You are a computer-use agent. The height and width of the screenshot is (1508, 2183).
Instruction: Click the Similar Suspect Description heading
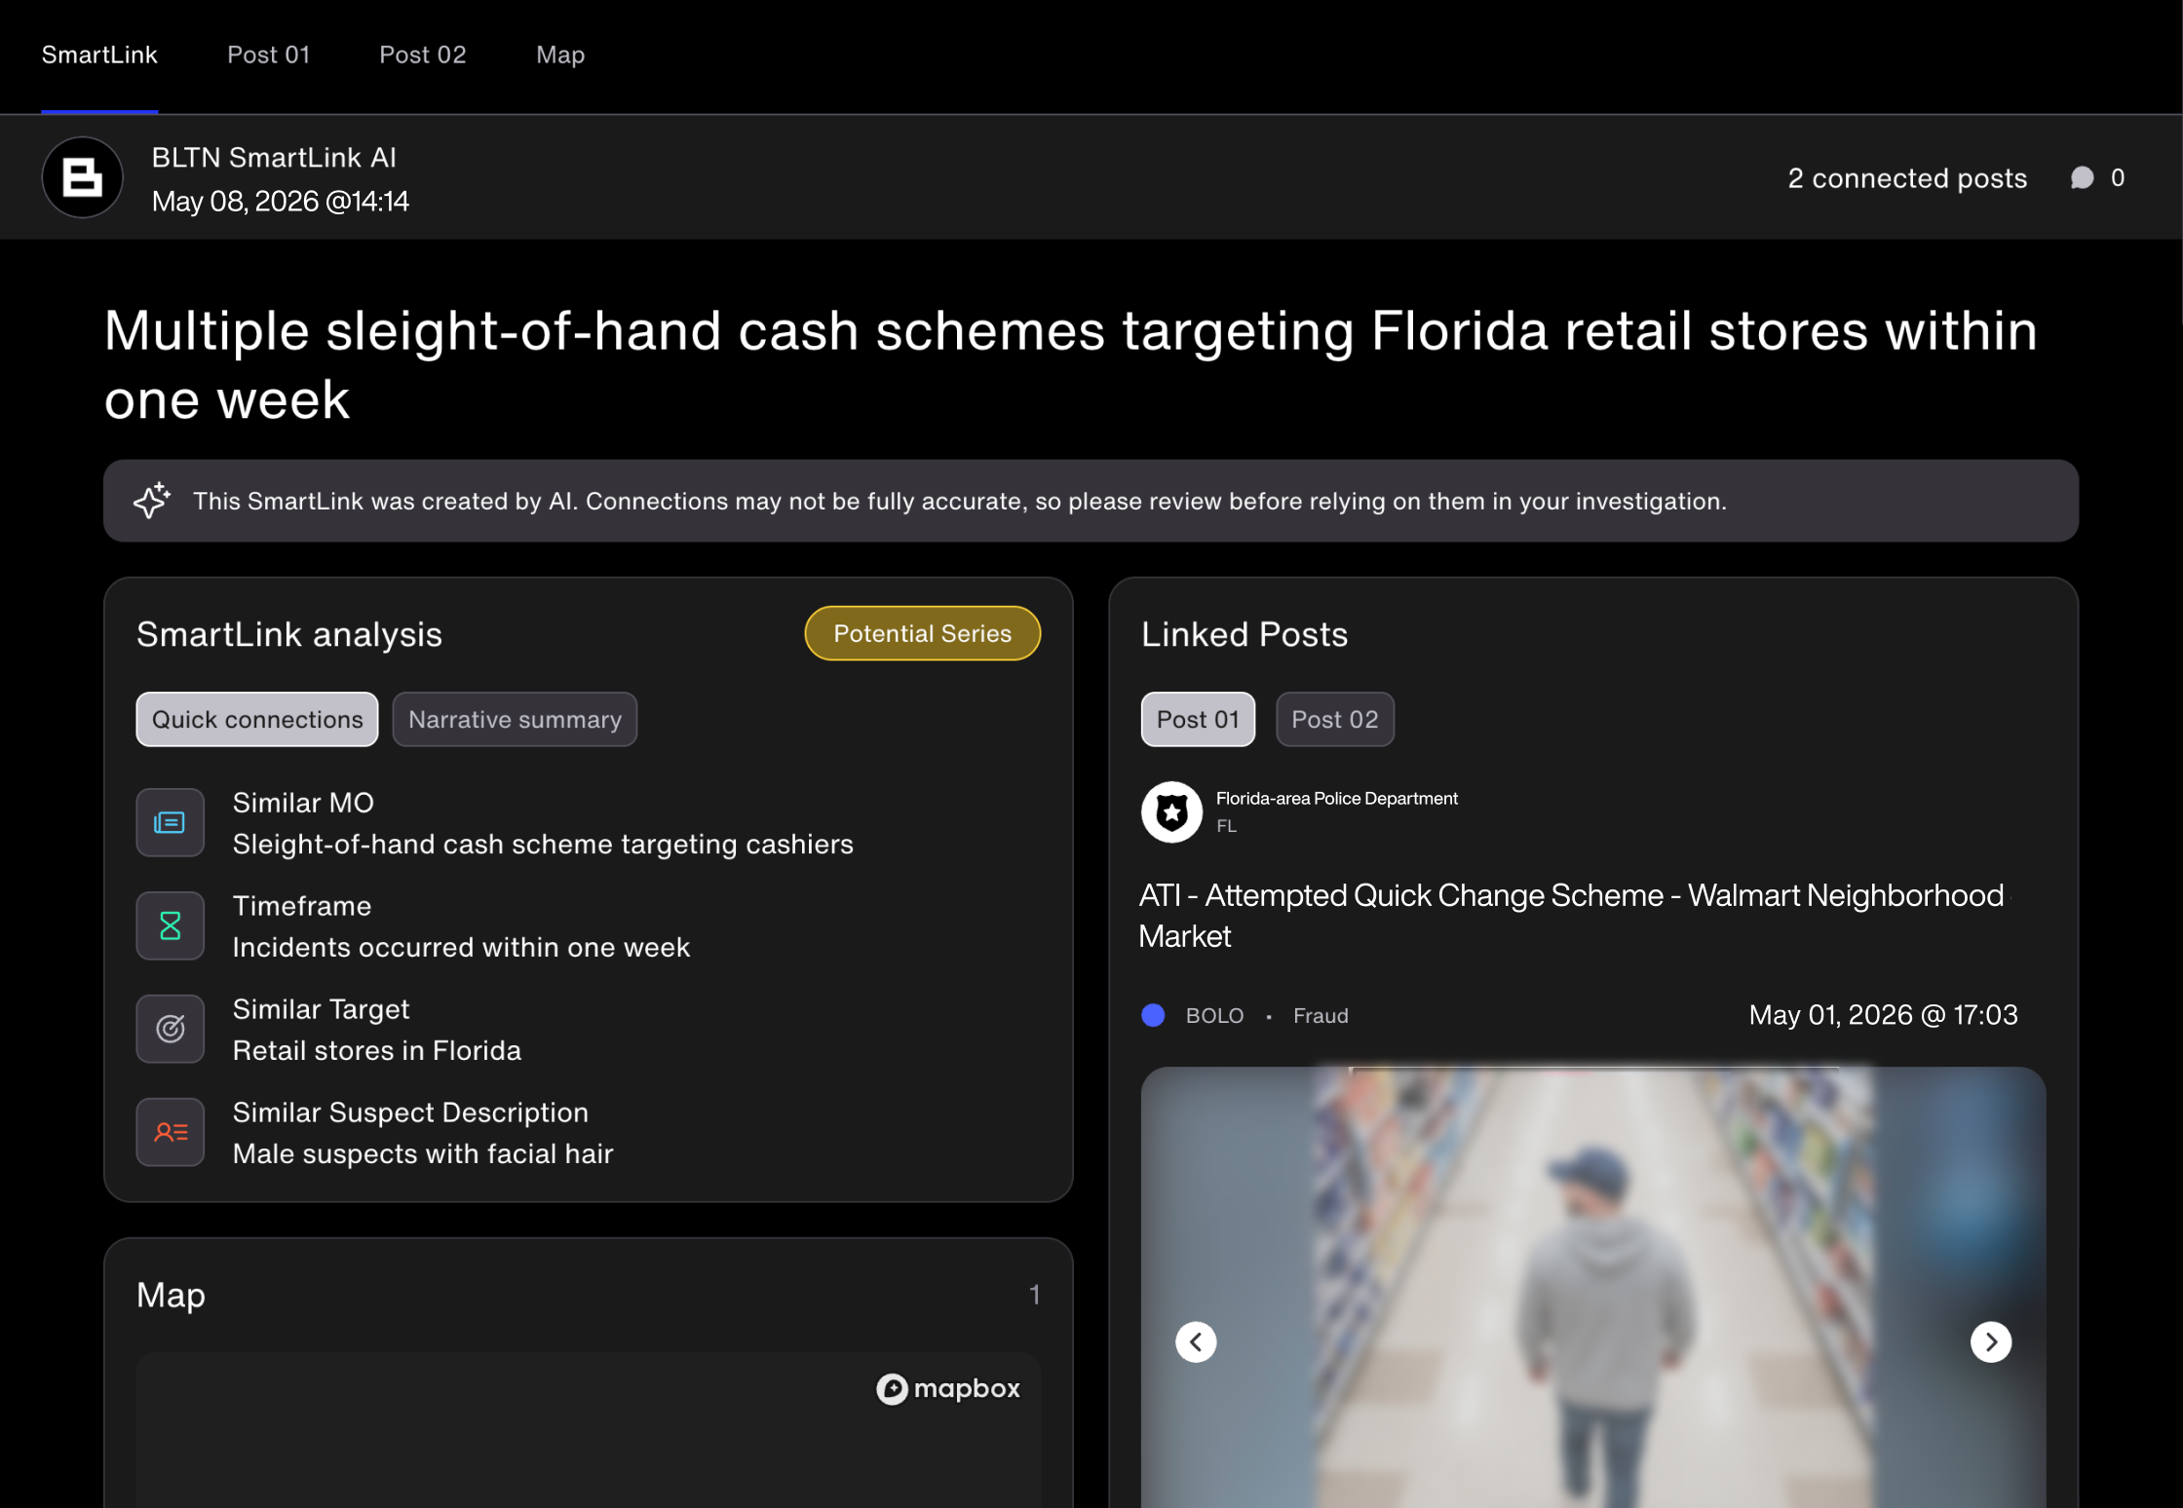pos(410,1112)
